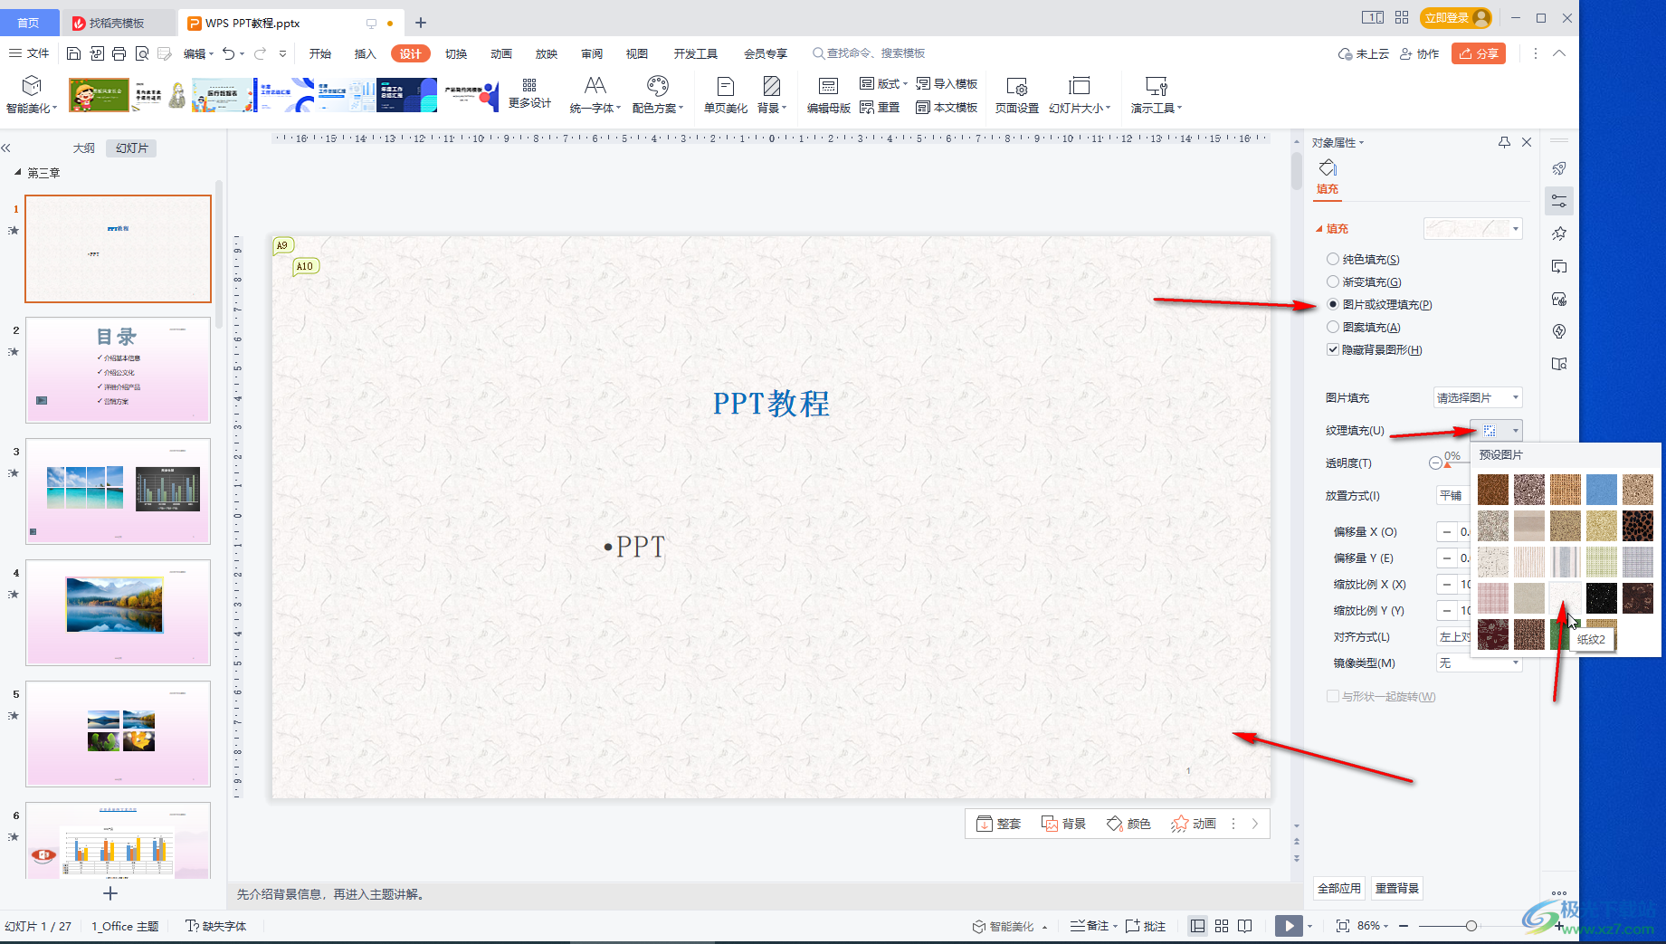The image size is (1666, 944).
Task: Open 配色方案 palette tool
Action: point(658,95)
